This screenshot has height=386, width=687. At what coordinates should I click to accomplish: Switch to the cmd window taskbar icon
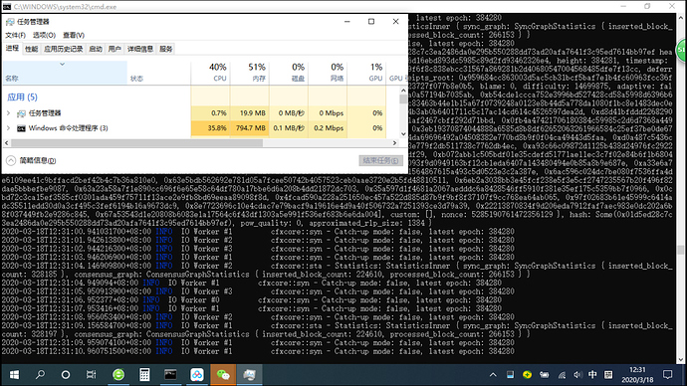click(x=170, y=375)
